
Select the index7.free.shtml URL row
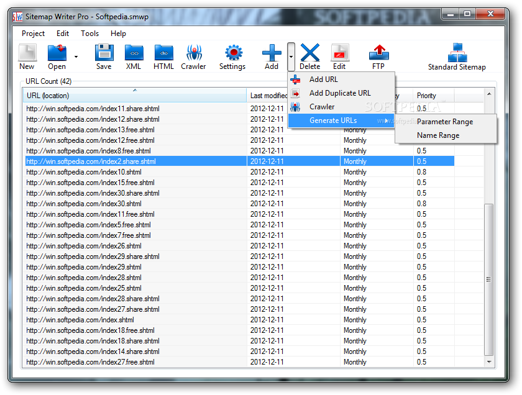[240, 235]
